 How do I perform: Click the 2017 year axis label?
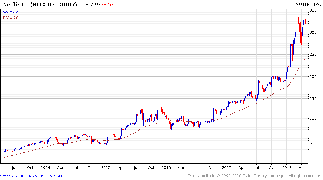[226, 167]
